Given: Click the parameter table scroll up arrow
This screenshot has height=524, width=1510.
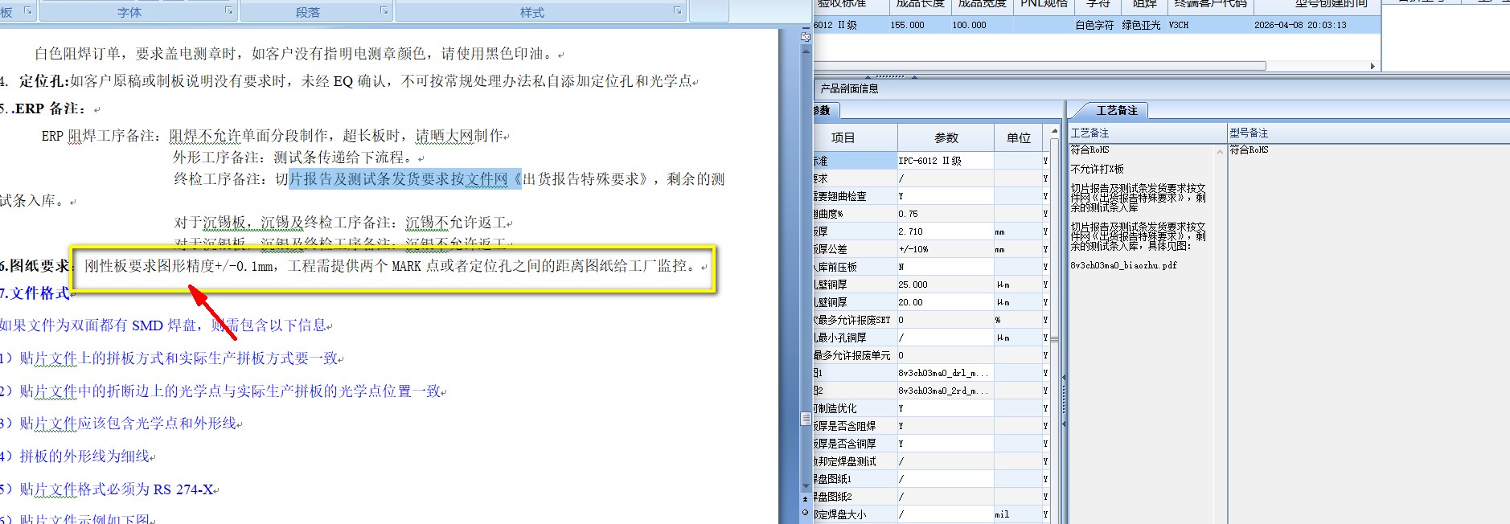Looking at the screenshot, I should [1054, 129].
